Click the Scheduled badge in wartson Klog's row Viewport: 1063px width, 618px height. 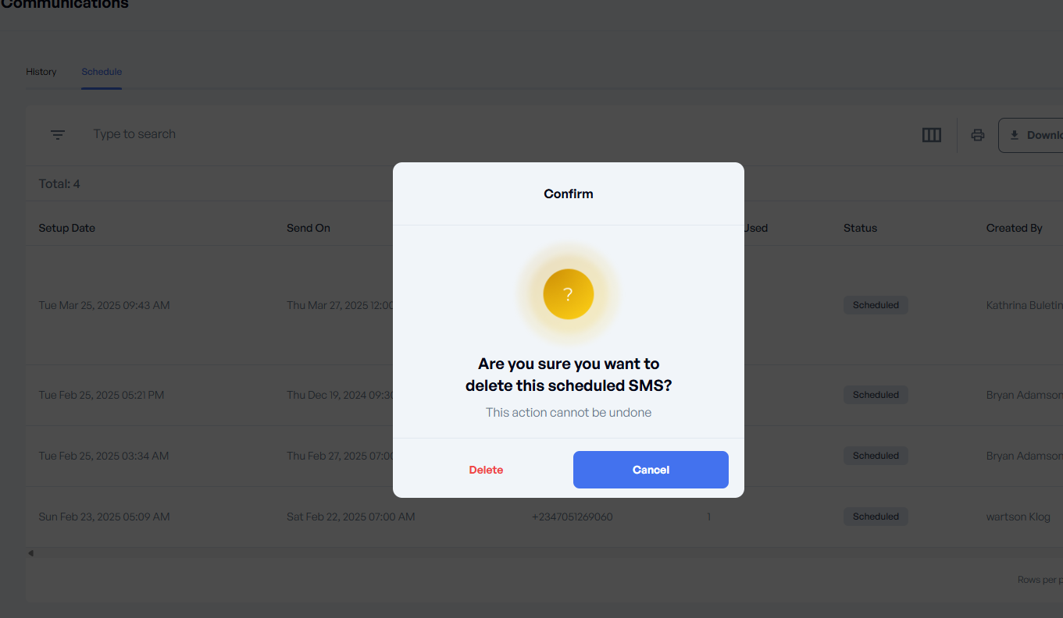point(876,517)
